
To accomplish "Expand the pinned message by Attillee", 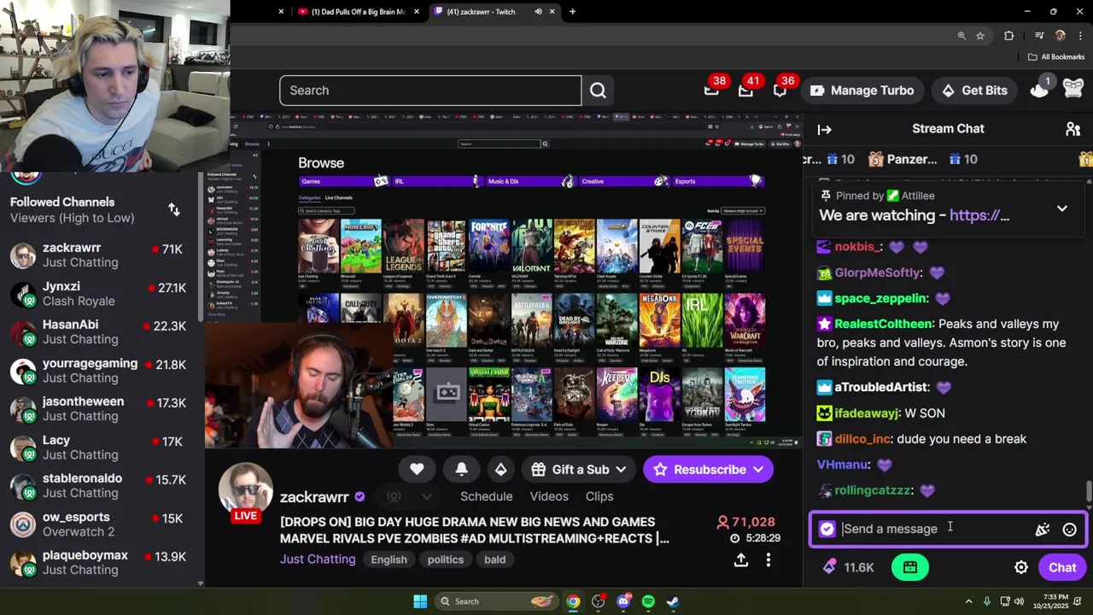I will (1062, 208).
